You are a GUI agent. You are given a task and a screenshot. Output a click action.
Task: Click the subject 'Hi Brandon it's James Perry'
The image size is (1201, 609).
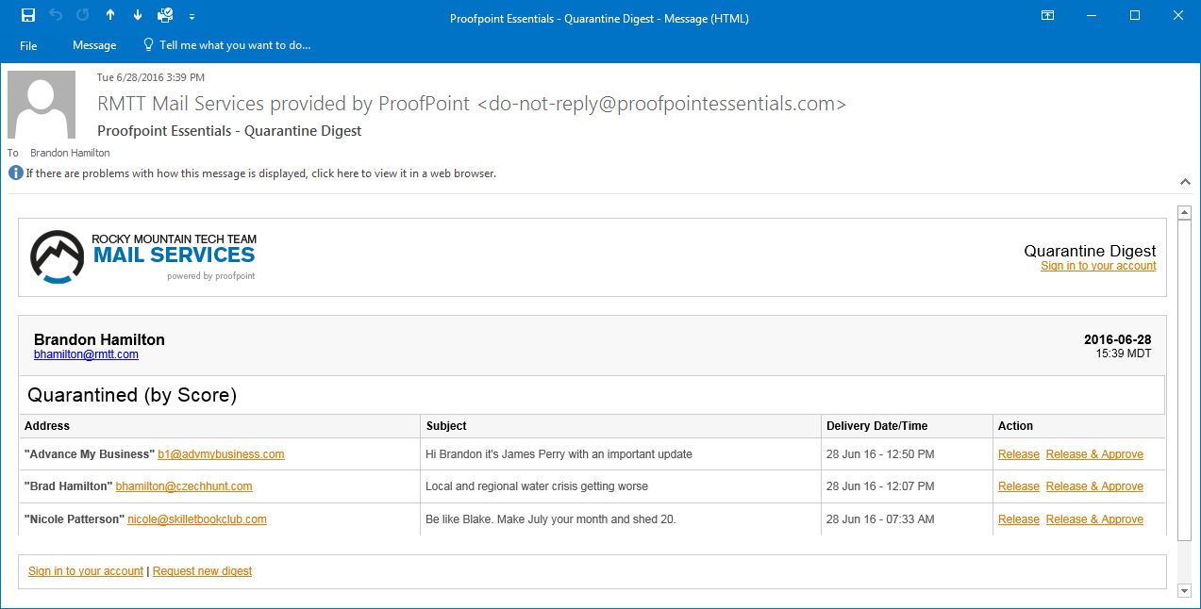pyautogui.click(x=559, y=454)
